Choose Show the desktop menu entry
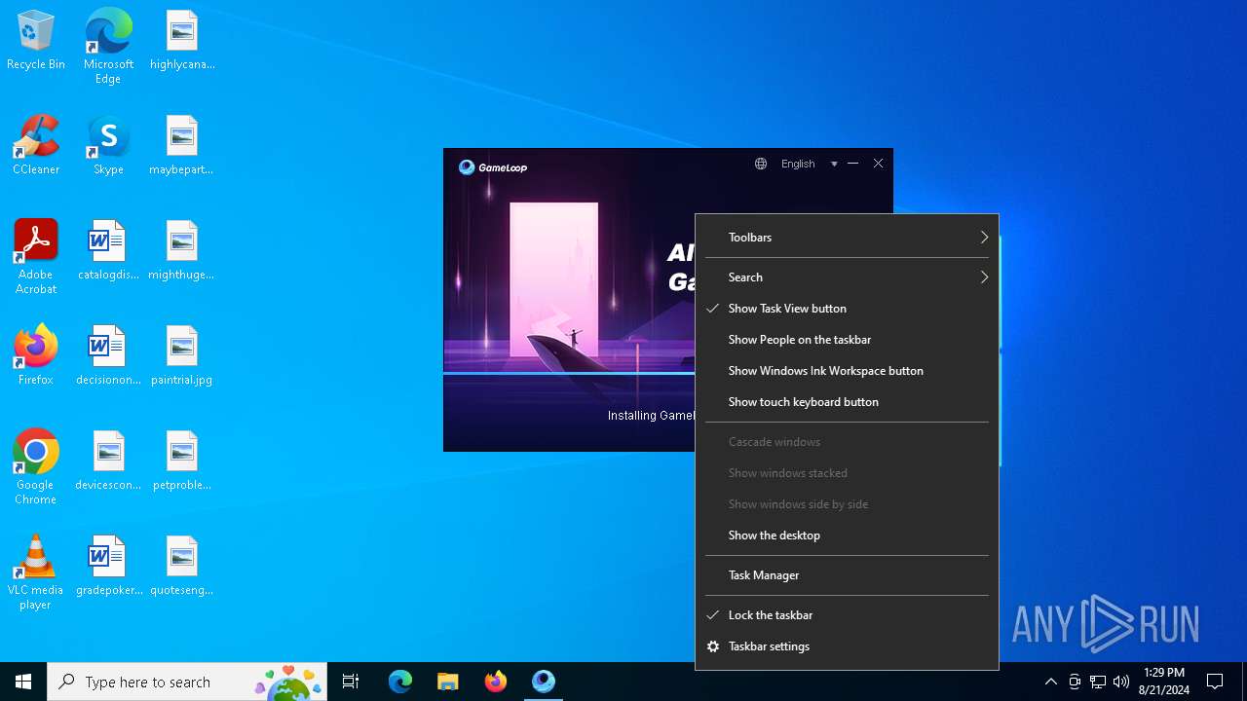Viewport: 1247px width, 701px height. tap(847, 535)
